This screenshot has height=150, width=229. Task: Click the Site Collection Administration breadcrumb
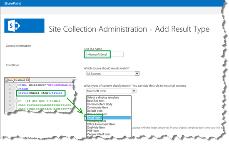[98, 29]
